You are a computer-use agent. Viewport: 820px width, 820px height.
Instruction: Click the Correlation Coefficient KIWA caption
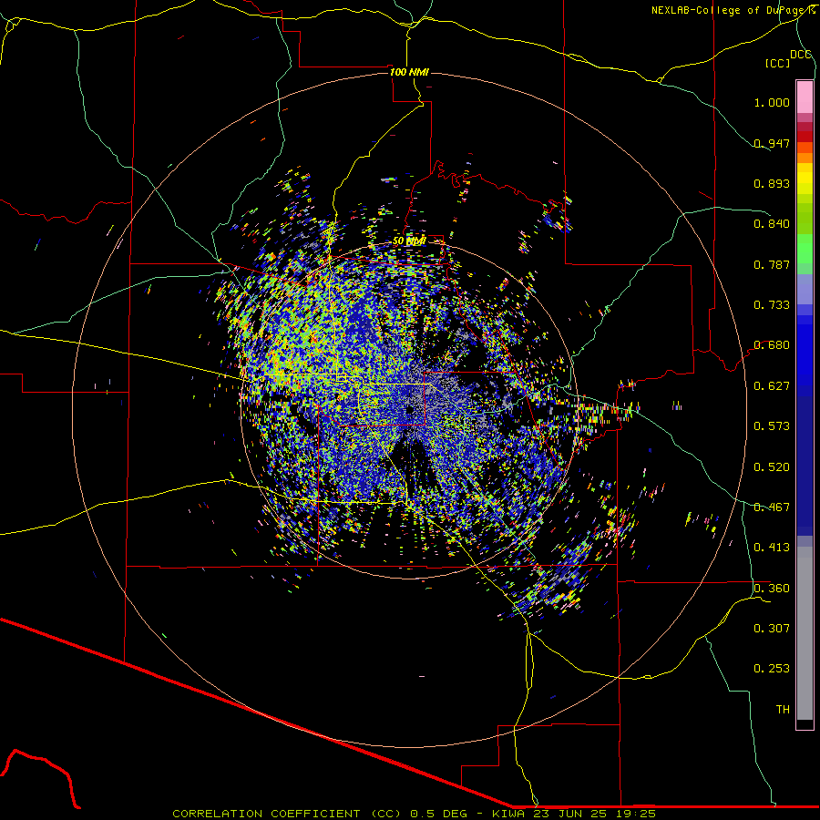(414, 814)
